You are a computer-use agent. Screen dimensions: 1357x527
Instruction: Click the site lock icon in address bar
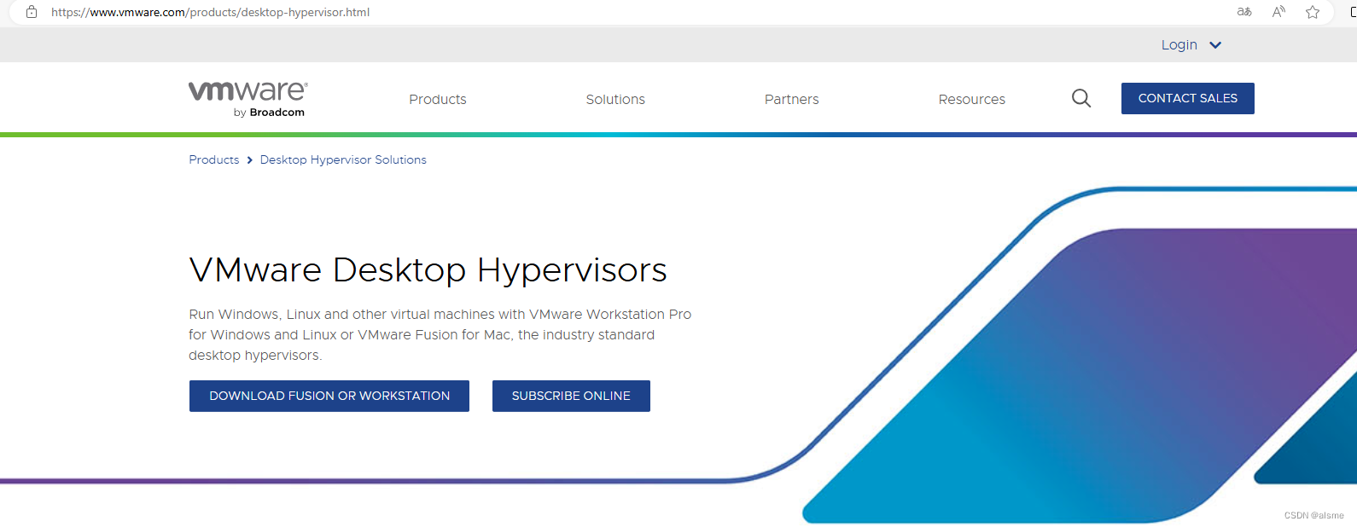[x=32, y=12]
